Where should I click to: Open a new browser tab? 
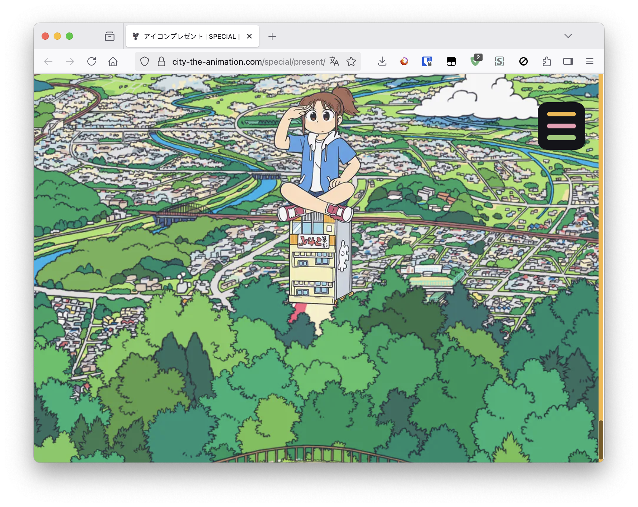click(272, 36)
